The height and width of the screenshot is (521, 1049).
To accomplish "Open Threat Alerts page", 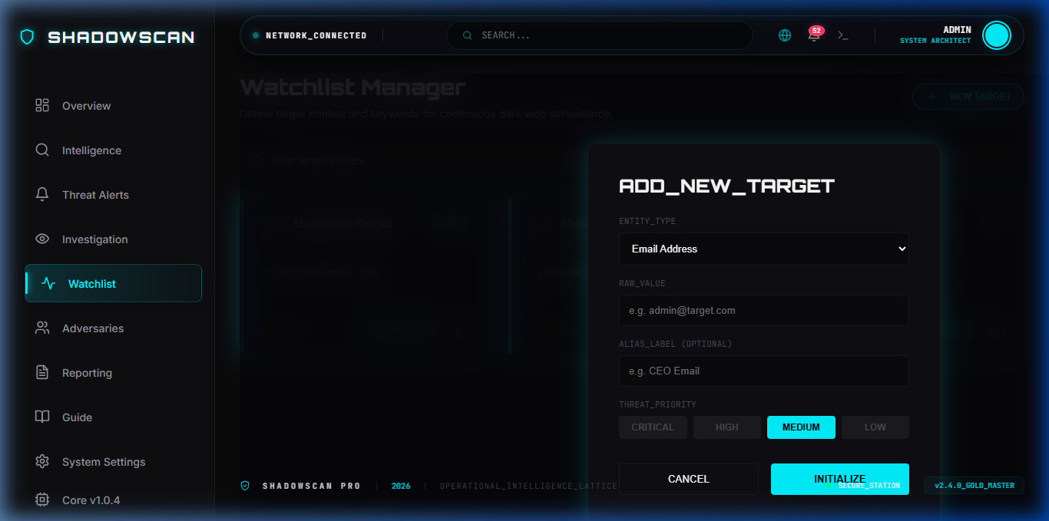I will click(114, 194).
